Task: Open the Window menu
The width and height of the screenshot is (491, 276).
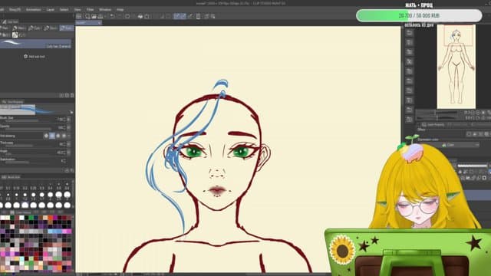Action: (105, 10)
